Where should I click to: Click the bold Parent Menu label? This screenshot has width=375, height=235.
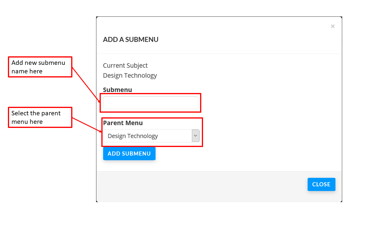coord(123,123)
